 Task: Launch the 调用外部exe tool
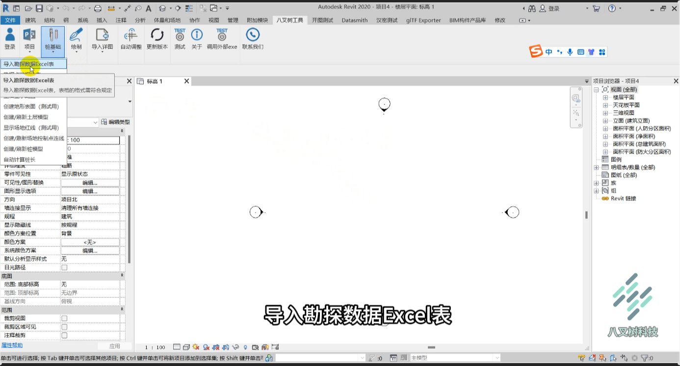click(x=222, y=39)
